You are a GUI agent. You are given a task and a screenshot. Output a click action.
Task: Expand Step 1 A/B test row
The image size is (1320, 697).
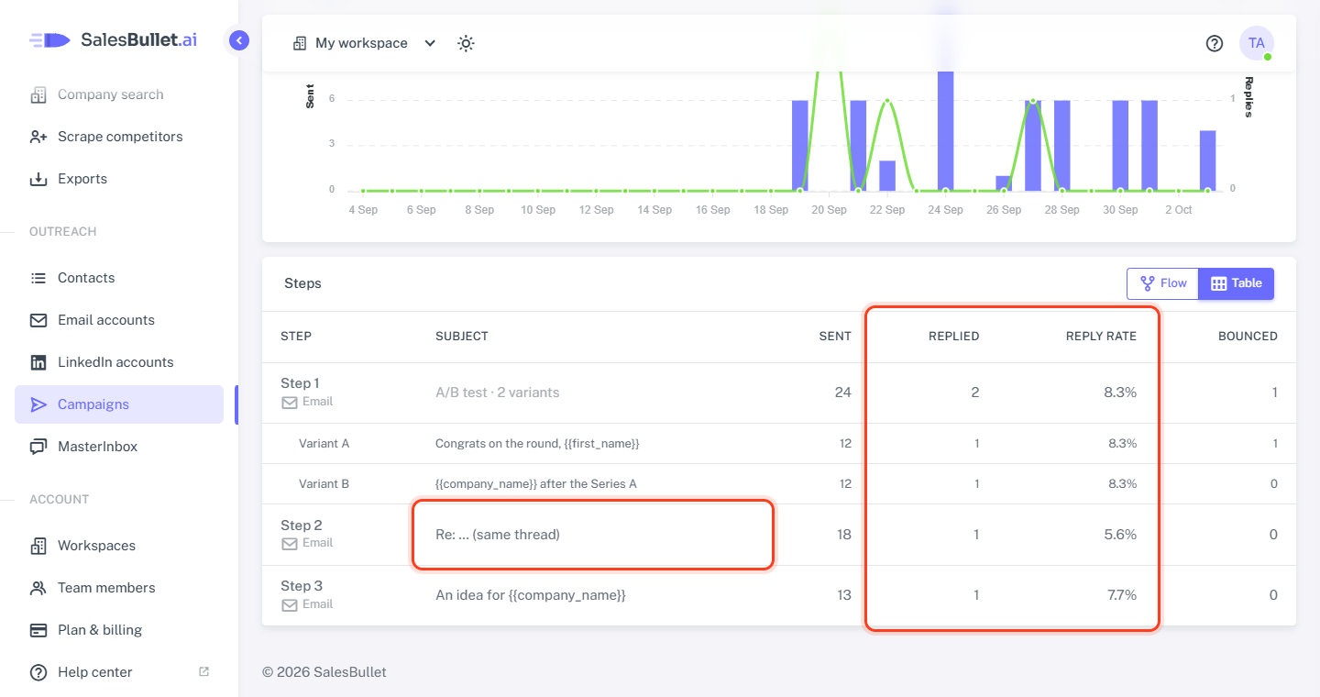[x=779, y=393]
